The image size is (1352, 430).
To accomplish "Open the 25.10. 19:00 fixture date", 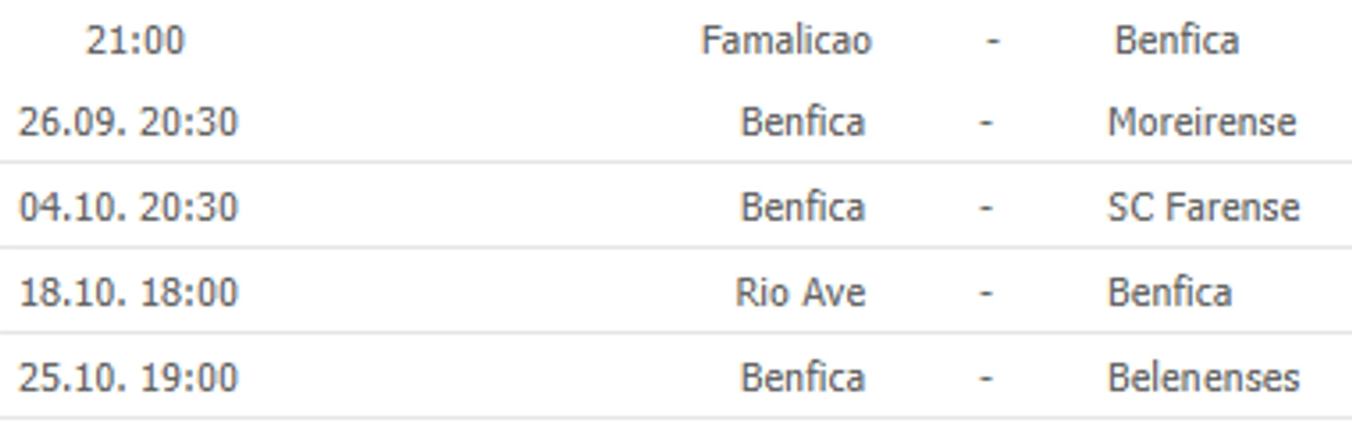I will (128, 377).
